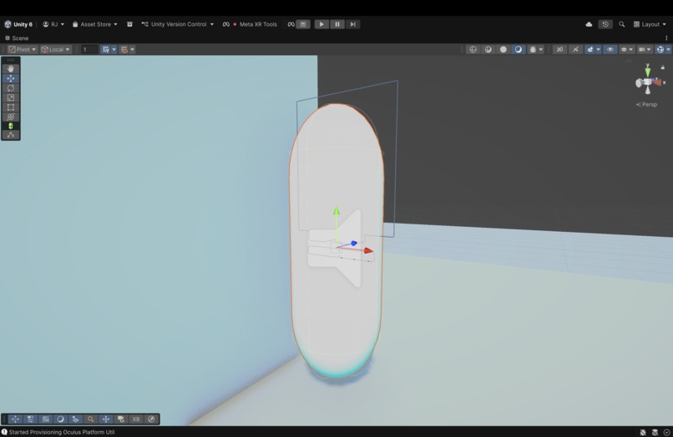This screenshot has width=673, height=437.
Task: Click the Persp projection label
Action: pyautogui.click(x=647, y=104)
